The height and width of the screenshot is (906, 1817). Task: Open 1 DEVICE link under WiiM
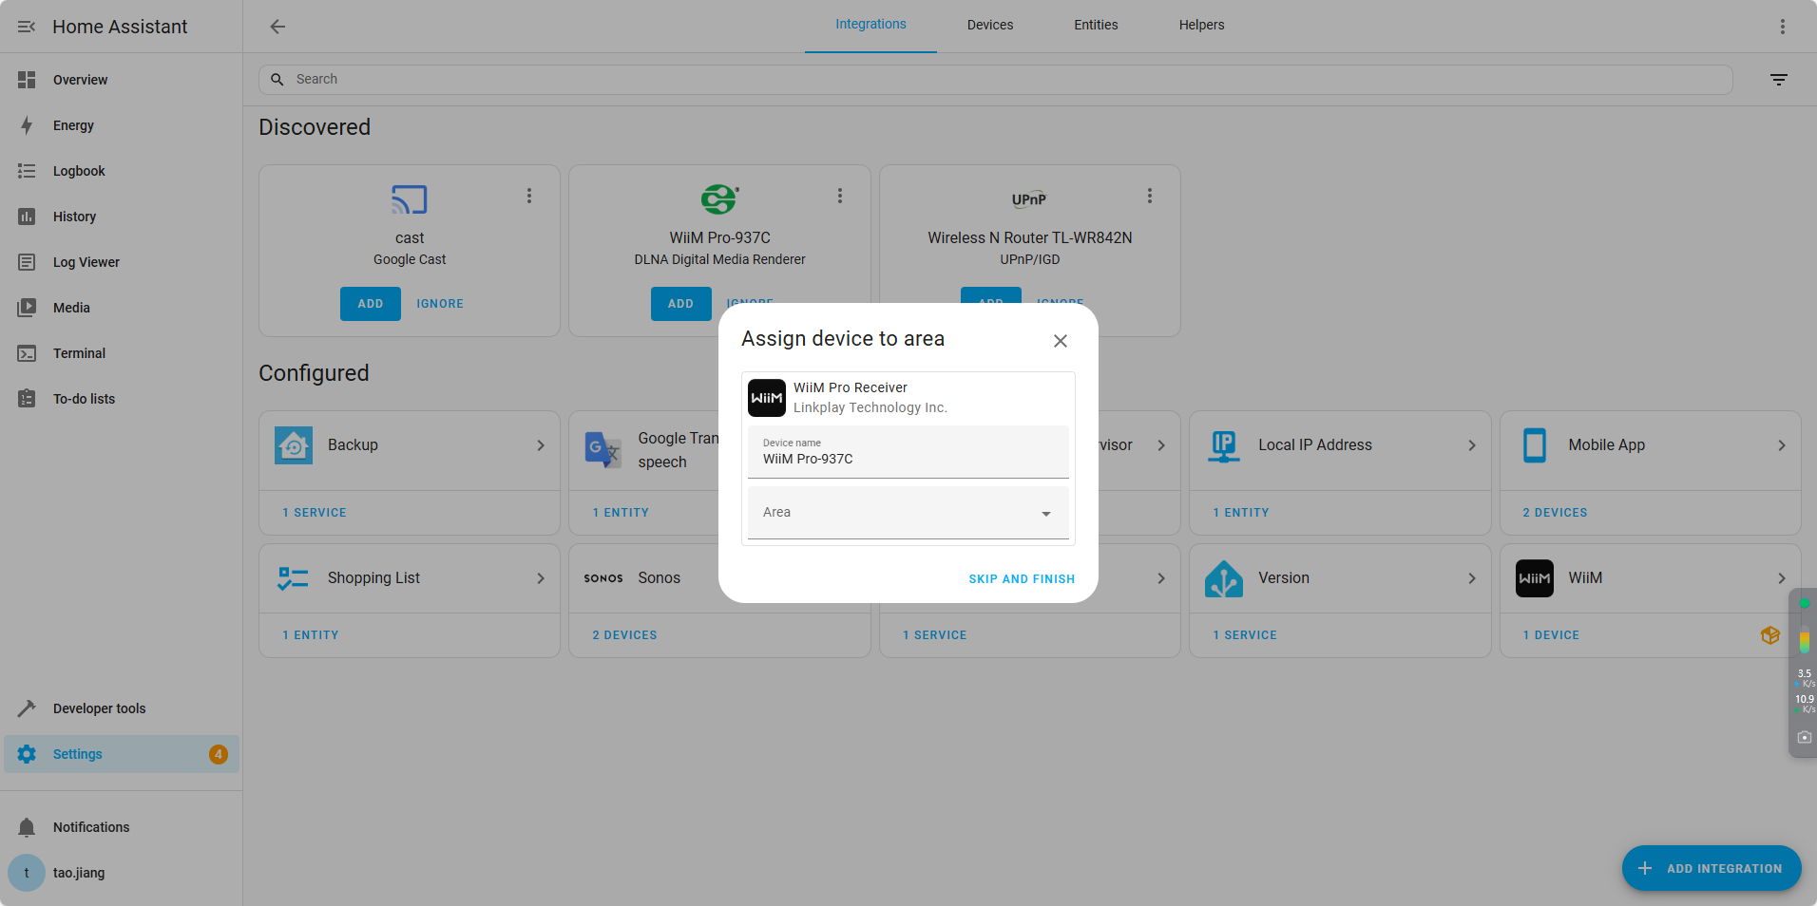(1551, 635)
